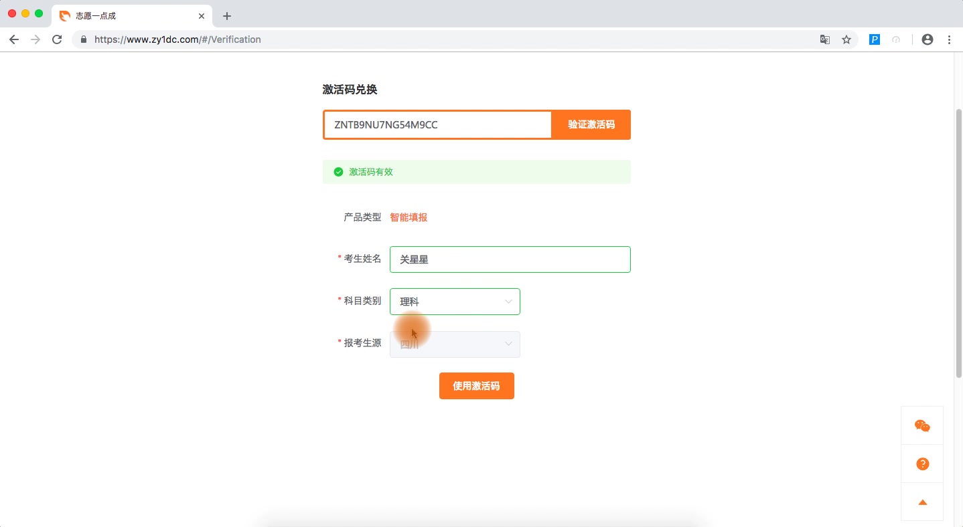Bookmark this page with the star

pyautogui.click(x=846, y=39)
